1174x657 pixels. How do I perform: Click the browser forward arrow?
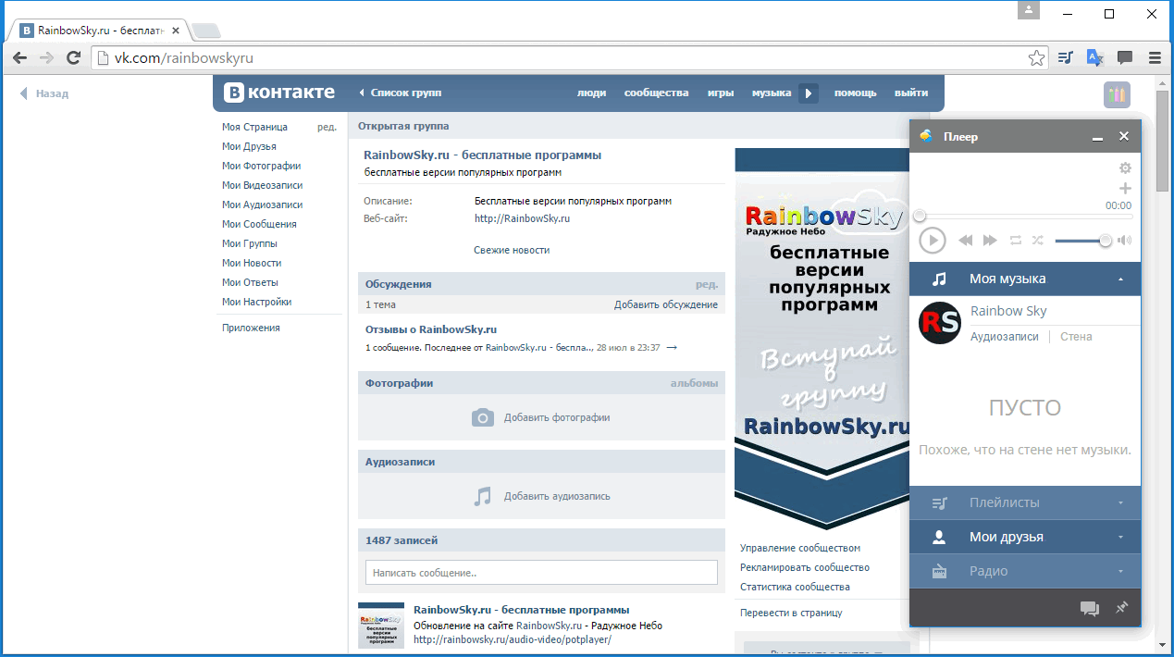(x=46, y=58)
